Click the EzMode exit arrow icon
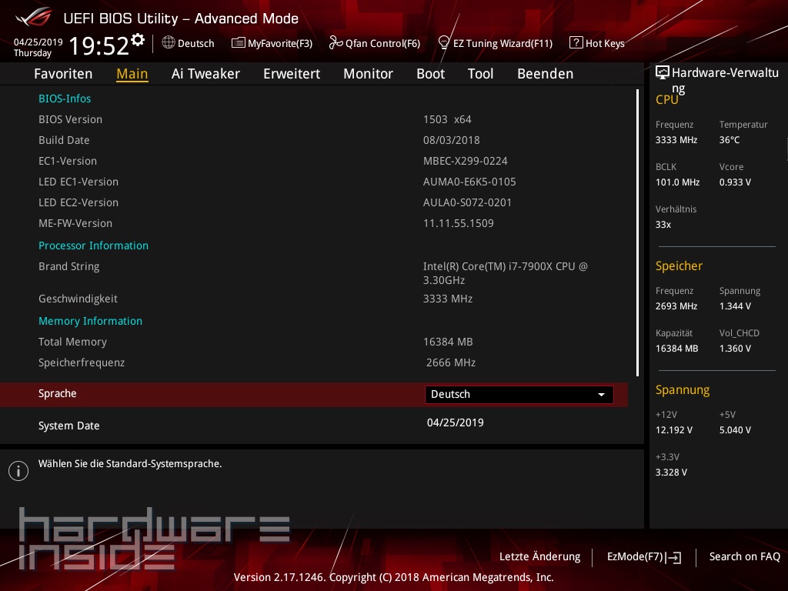Image resolution: width=788 pixels, height=591 pixels. 673,557
